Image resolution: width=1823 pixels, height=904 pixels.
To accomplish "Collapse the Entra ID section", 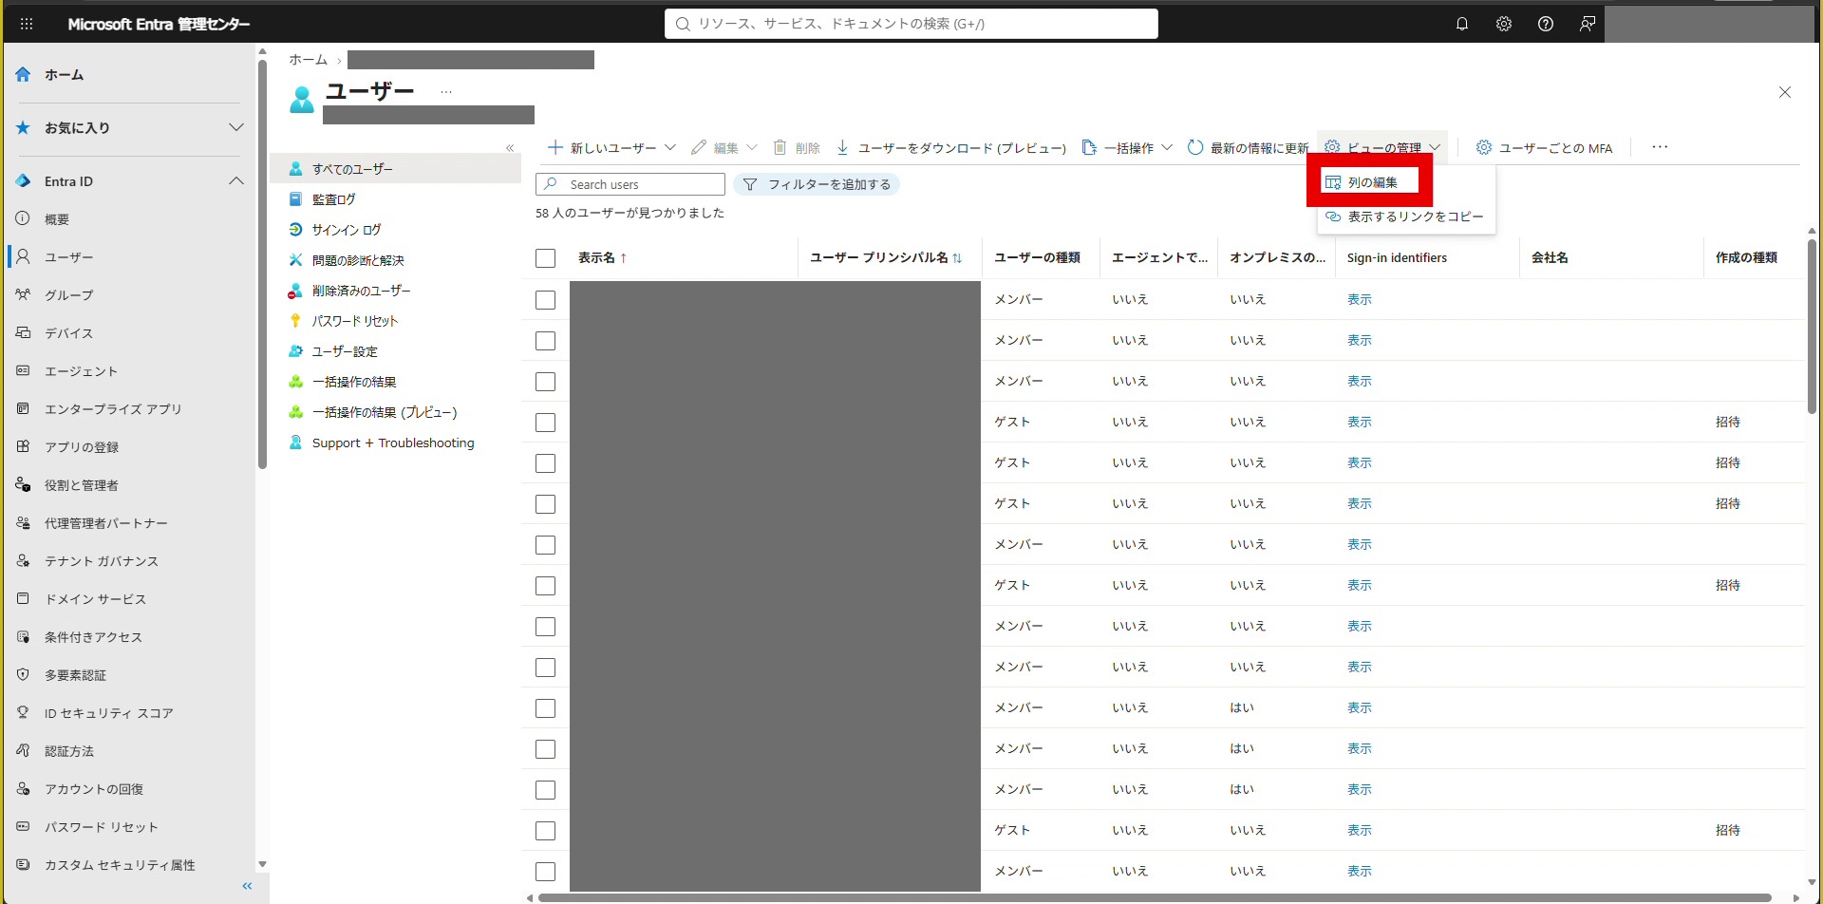I will click(236, 181).
